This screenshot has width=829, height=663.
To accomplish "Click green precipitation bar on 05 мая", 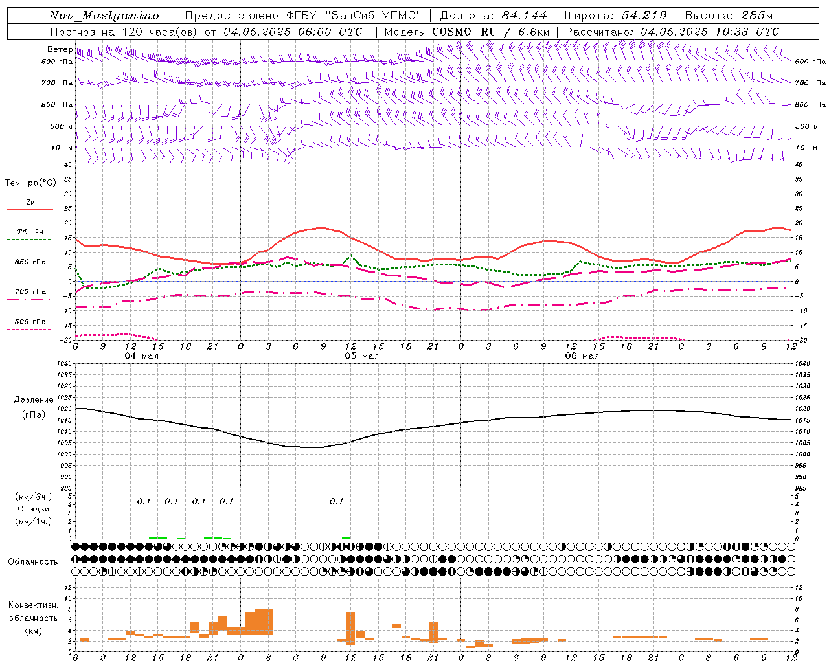I will (x=346, y=538).
